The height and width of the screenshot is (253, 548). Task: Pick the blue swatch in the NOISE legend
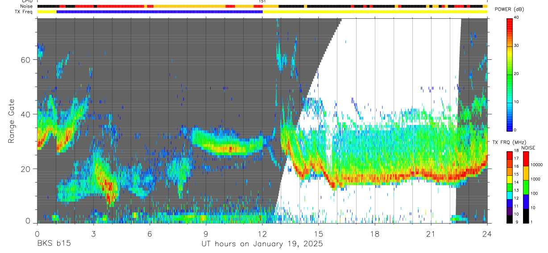[x=526, y=202]
